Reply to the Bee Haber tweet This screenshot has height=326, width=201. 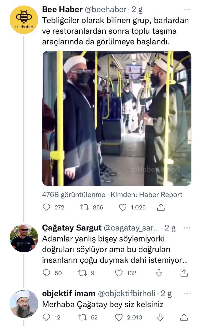point(47,208)
